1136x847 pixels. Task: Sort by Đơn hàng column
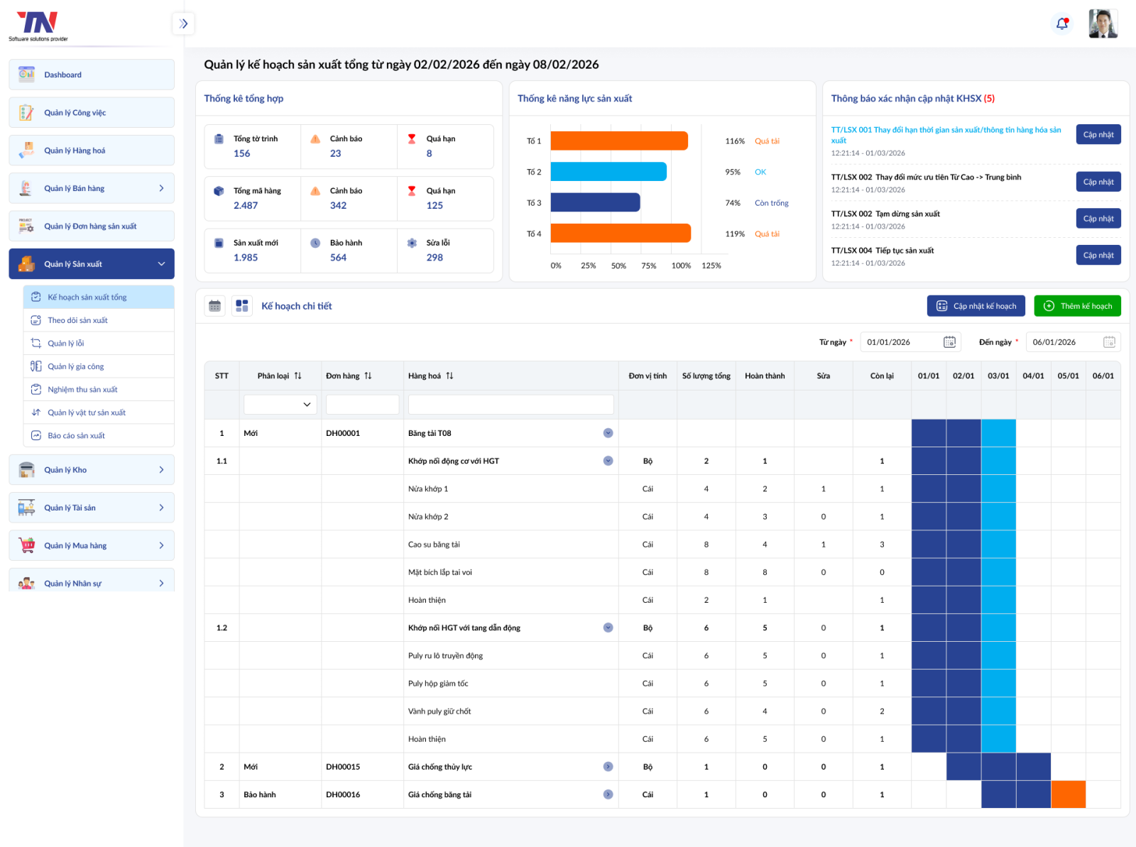[x=368, y=376]
